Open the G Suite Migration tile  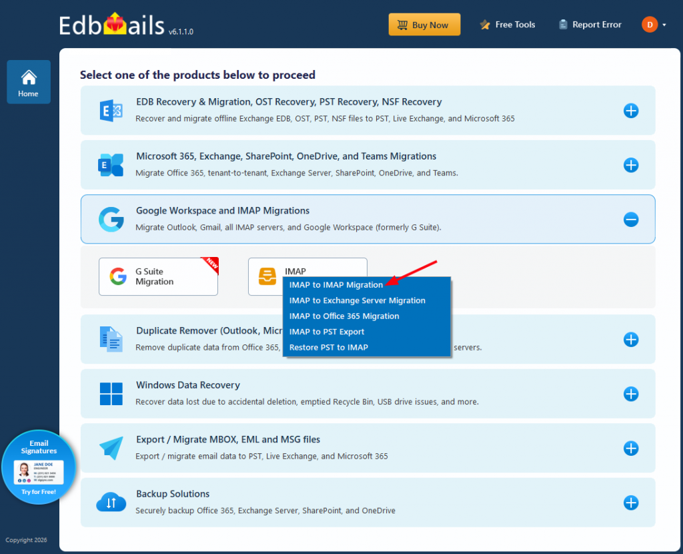[158, 277]
